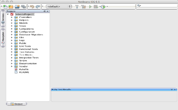Select the Integration Tests tree label
The image size is (178, 110).
pos(29,58)
